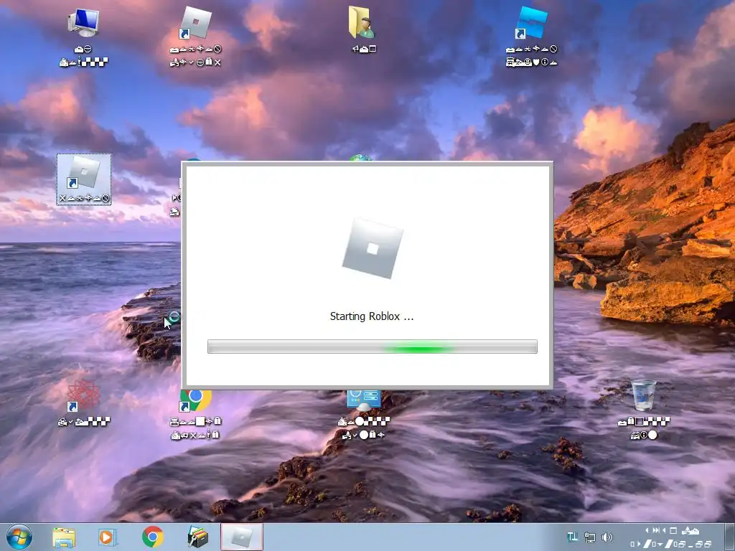
Task: Click the taskbar clock and date
Action: [671, 537]
